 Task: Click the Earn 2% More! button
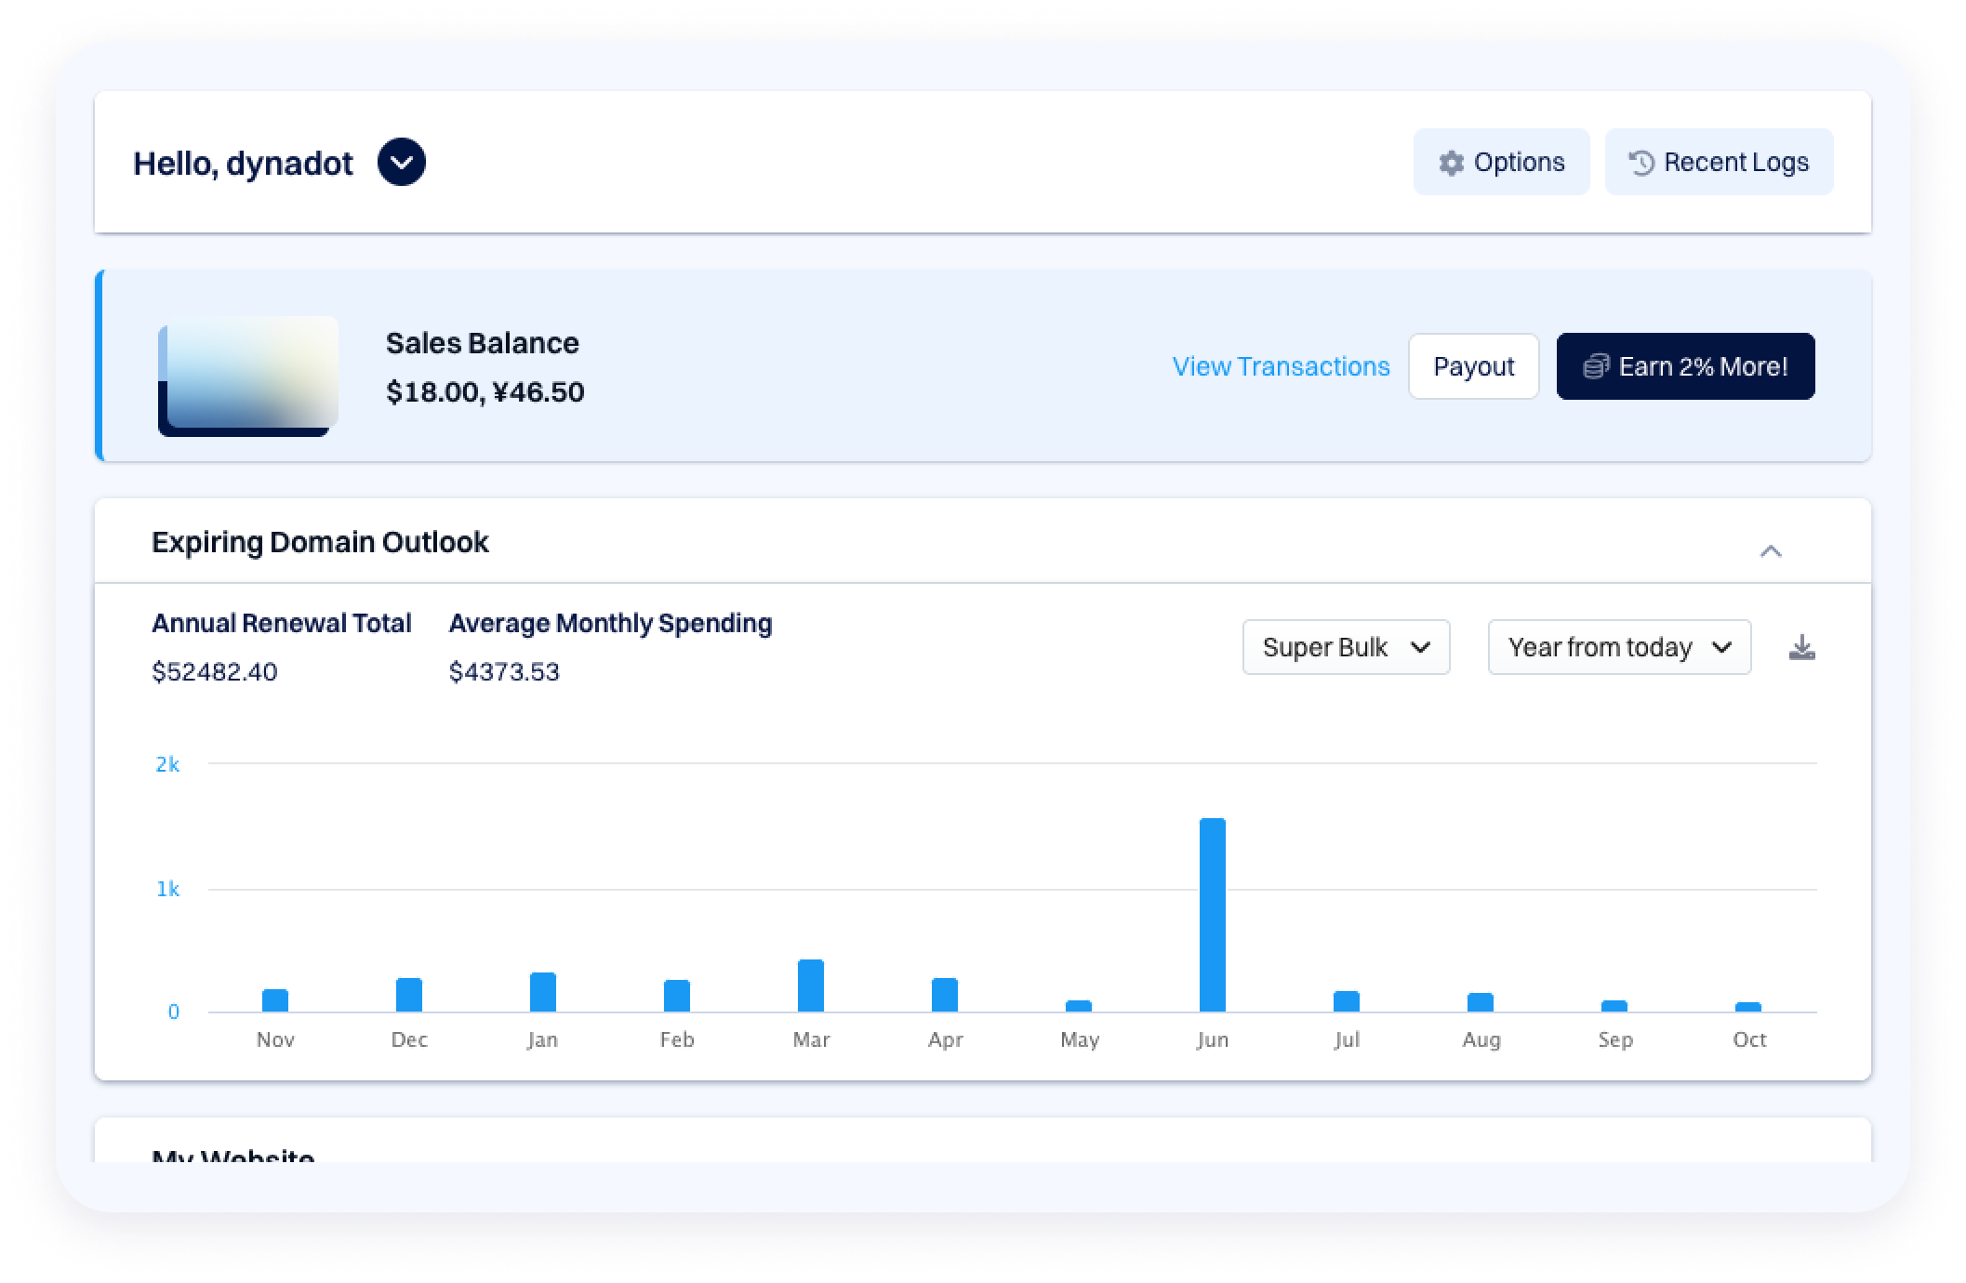1685,366
